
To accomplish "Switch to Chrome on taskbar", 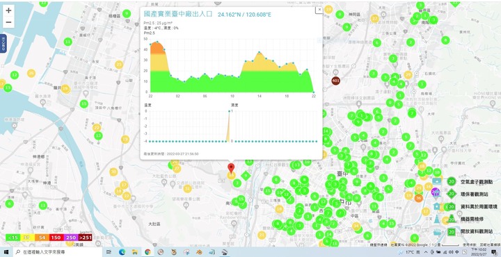I will pos(148,252).
